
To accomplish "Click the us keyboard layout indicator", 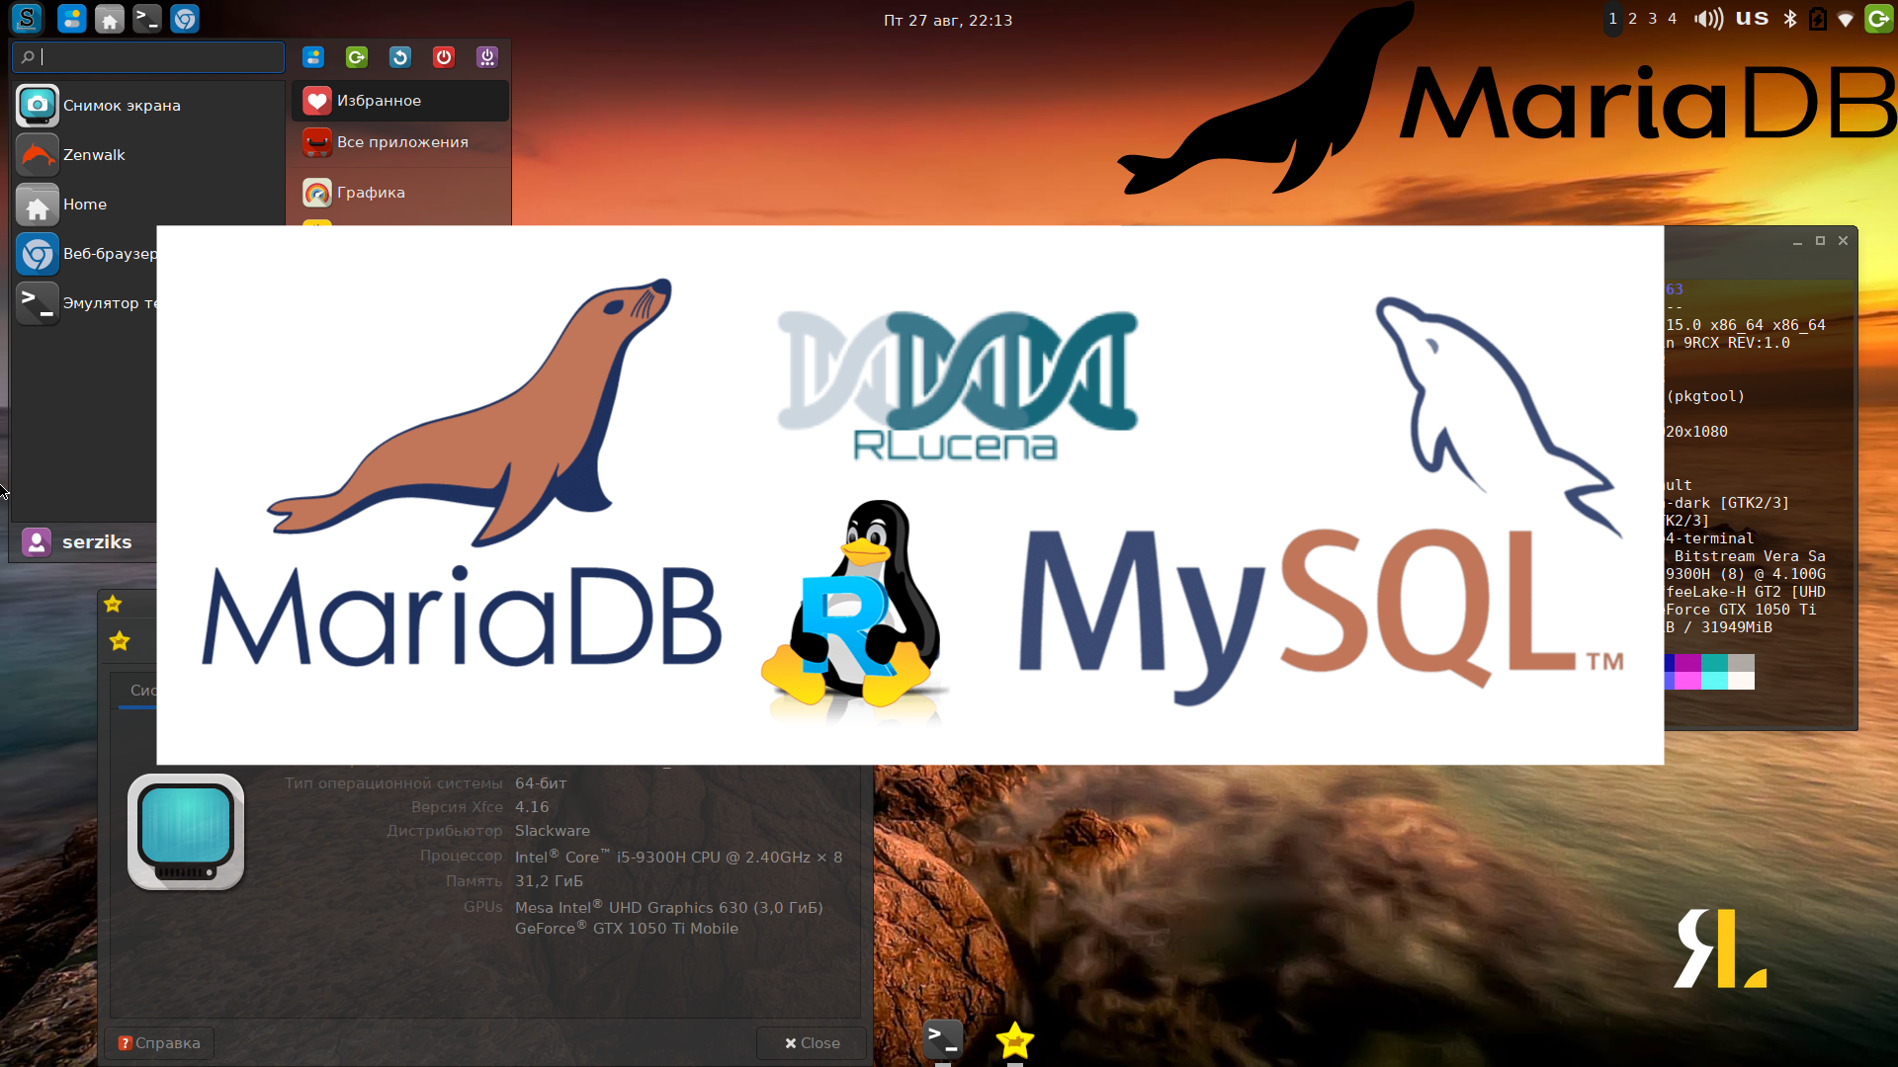I will pyautogui.click(x=1752, y=18).
